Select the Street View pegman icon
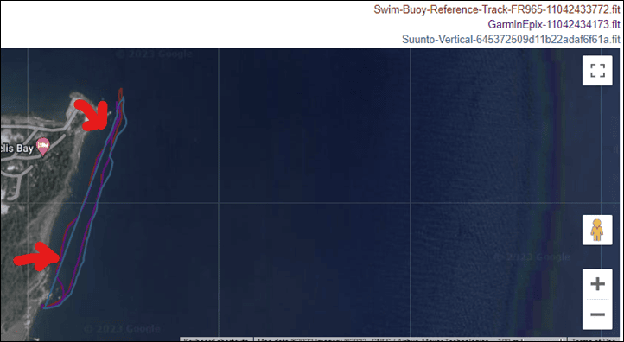This screenshot has height=342, width=624. pos(597,230)
